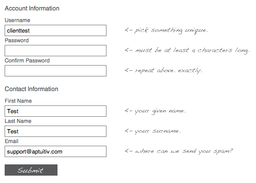Submit the registration form
Screen dimensions: 256x183
click(x=31, y=170)
